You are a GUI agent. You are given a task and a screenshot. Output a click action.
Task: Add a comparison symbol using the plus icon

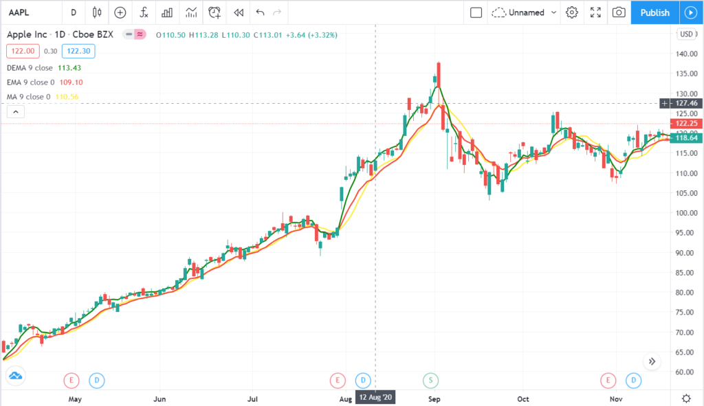pyautogui.click(x=120, y=12)
